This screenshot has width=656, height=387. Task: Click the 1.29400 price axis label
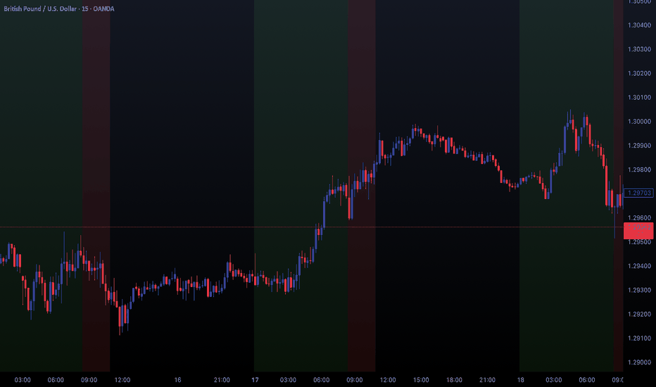(639, 266)
